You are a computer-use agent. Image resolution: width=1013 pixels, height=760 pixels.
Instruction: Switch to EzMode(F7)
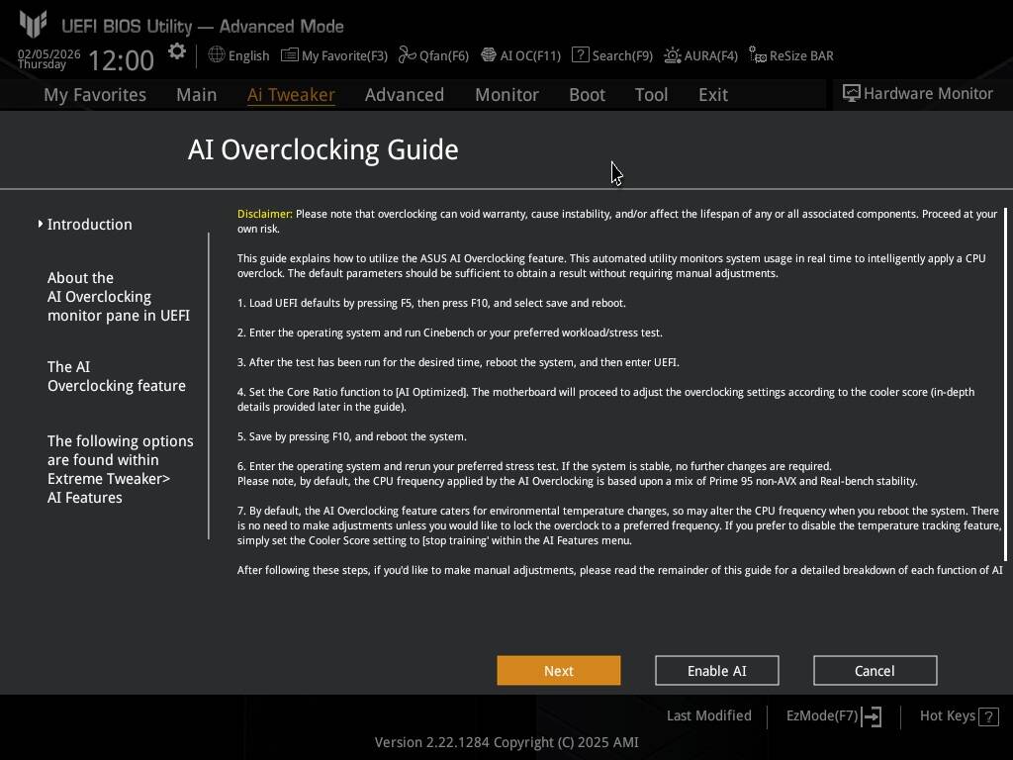(833, 715)
